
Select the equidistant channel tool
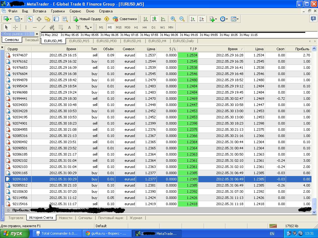[x=52, y=27]
